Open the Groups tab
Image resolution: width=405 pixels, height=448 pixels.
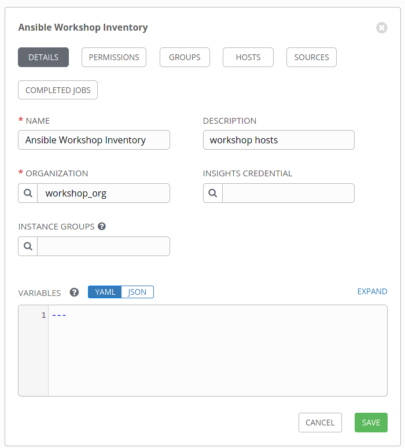click(185, 57)
